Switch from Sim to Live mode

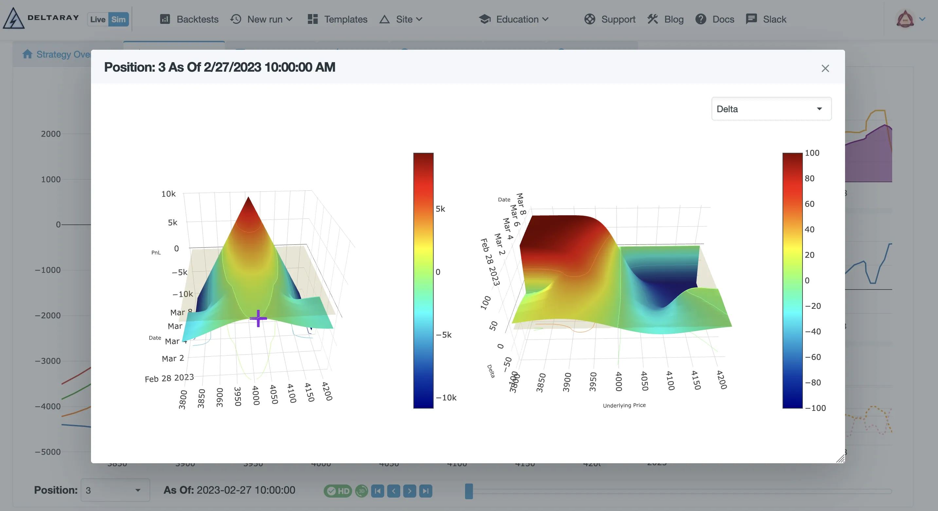point(98,19)
